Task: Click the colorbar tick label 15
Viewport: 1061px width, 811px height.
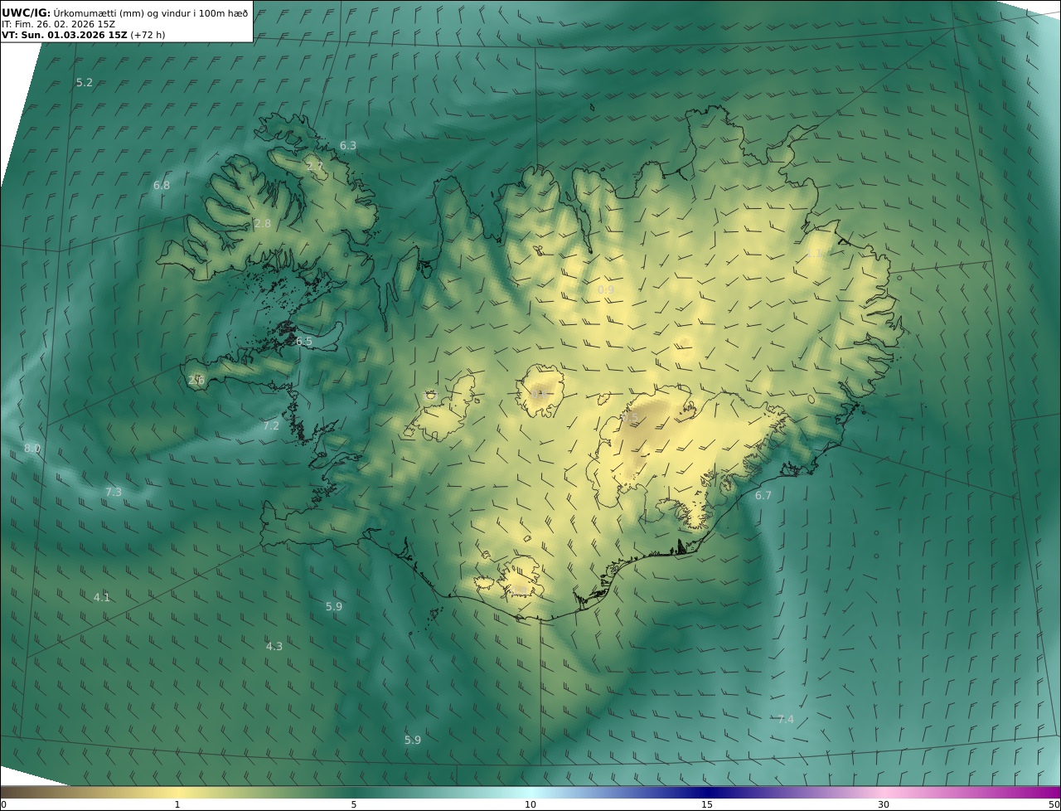Action: pos(707,804)
